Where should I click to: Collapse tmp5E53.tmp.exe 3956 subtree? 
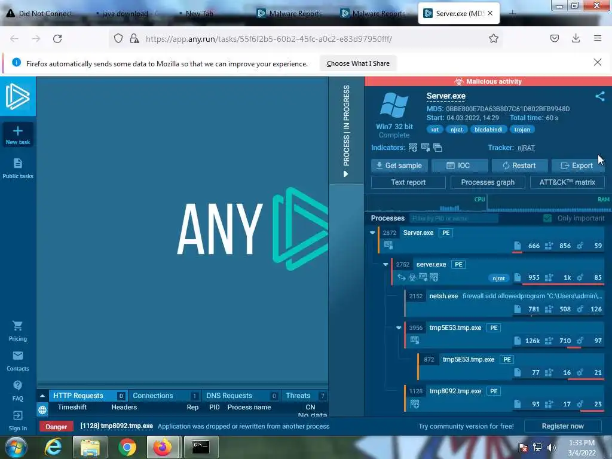[x=399, y=328]
